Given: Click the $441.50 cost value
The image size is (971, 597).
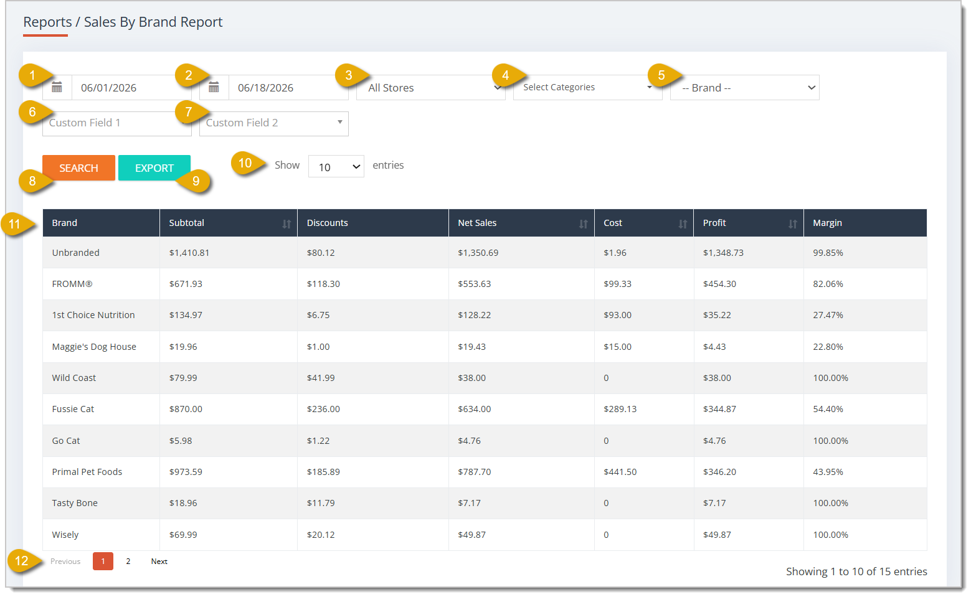Looking at the screenshot, I should point(620,472).
